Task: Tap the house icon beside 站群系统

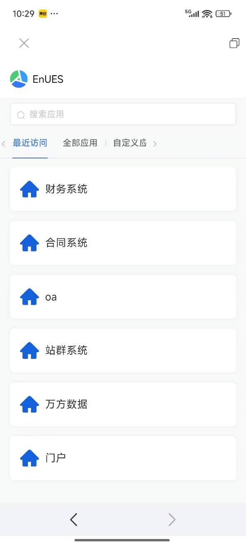Action: point(30,351)
